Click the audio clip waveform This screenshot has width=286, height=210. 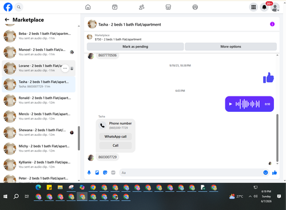[x=248, y=104]
